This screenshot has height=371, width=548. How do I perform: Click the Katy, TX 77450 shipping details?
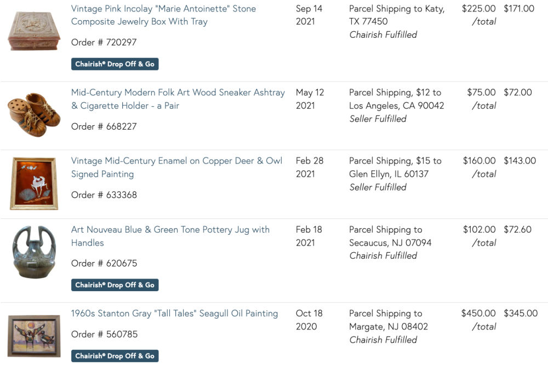(397, 15)
